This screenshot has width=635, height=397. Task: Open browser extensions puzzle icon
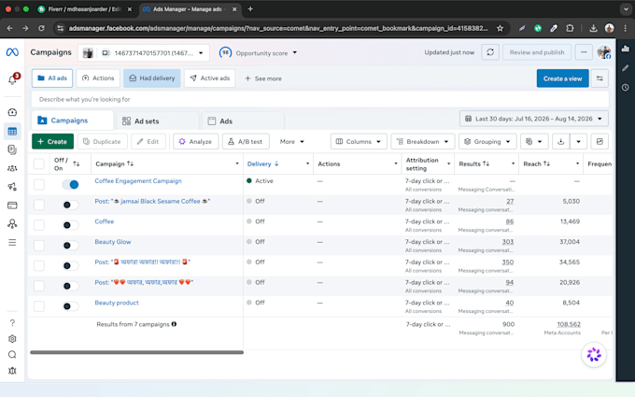coord(570,28)
